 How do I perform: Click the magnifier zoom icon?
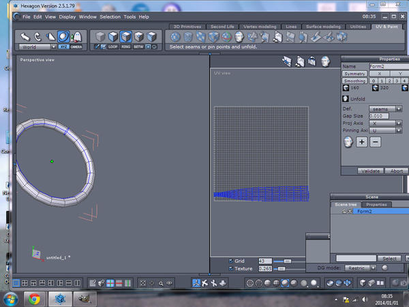(161, 283)
